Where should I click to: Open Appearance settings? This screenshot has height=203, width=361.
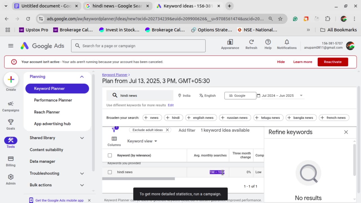pyautogui.click(x=230, y=44)
